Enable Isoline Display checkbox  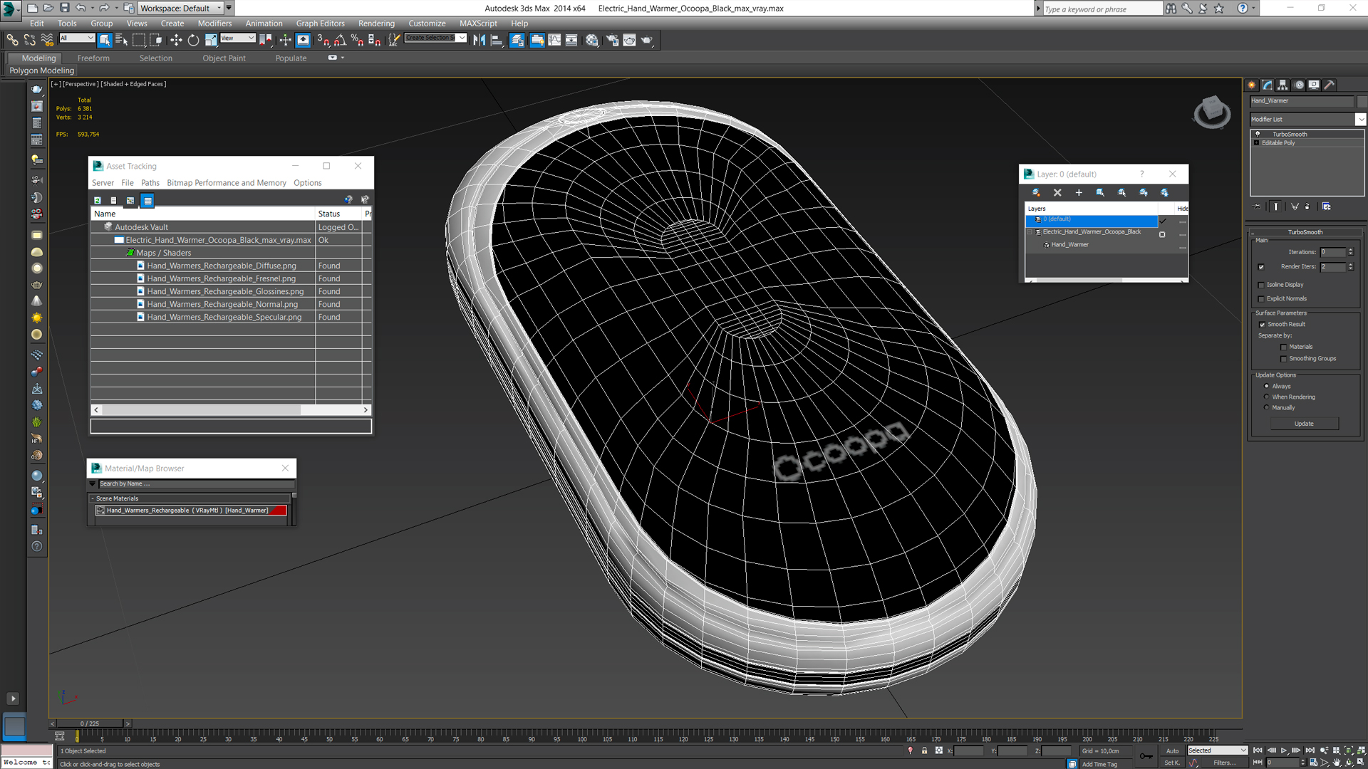[x=1261, y=285]
